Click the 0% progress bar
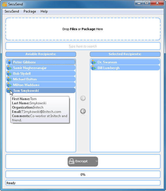 (x=83, y=175)
